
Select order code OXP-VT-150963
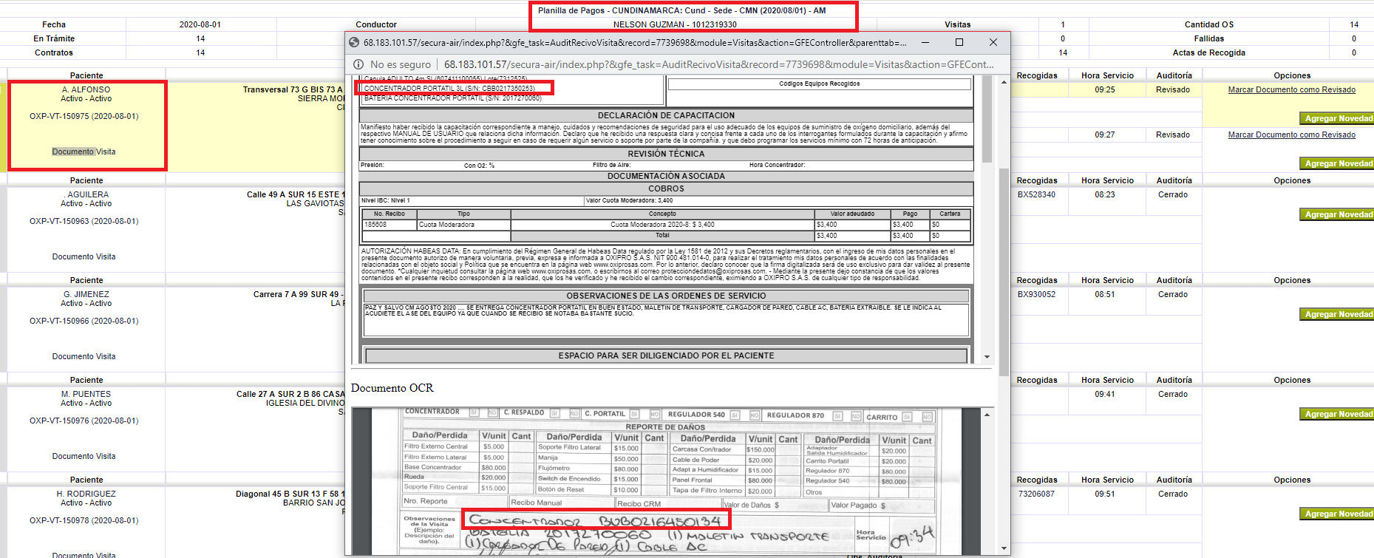tap(84, 221)
